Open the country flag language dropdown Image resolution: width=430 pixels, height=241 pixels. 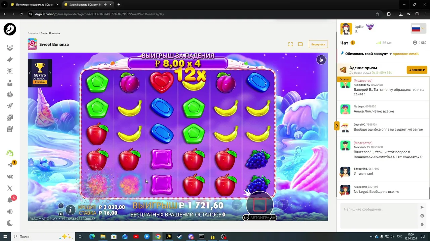[x=418, y=29]
